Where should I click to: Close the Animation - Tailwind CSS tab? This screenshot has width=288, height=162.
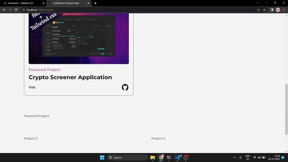point(44,3)
